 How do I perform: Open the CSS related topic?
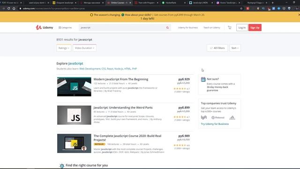click(x=104, y=69)
